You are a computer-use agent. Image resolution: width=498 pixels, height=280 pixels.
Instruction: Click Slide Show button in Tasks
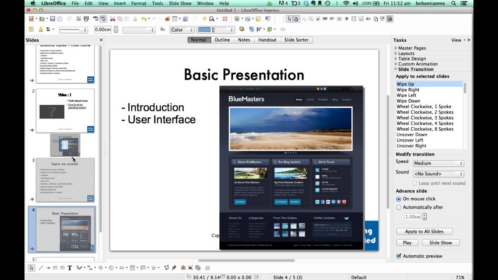click(440, 243)
